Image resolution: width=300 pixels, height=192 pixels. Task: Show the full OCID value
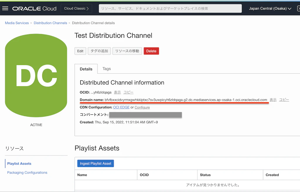(x=117, y=92)
